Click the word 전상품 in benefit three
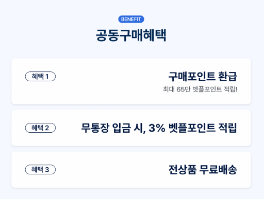This screenshot has width=264, height=199. pyautogui.click(x=183, y=170)
